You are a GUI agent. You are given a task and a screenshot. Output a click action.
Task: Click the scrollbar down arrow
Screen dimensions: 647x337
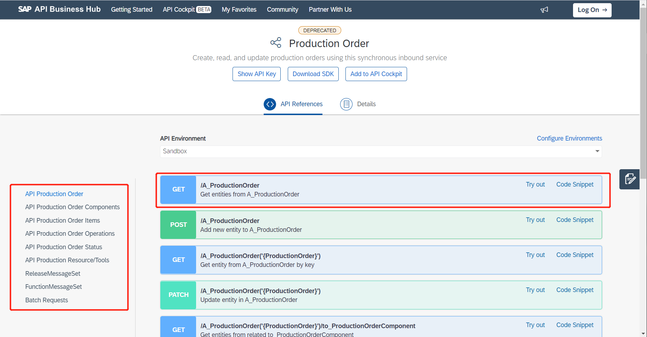pyautogui.click(x=643, y=333)
